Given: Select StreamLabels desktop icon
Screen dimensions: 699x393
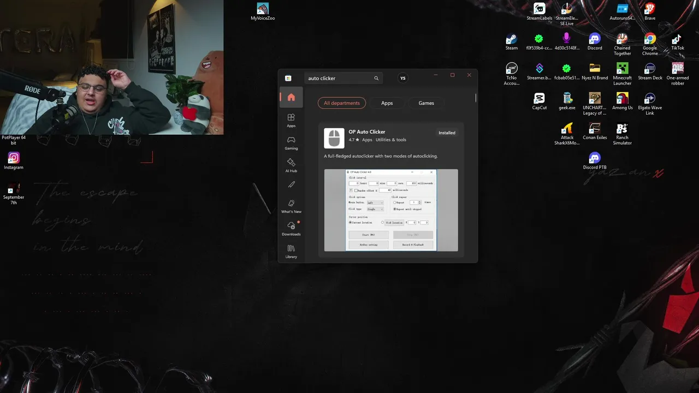Looking at the screenshot, I should tap(540, 12).
